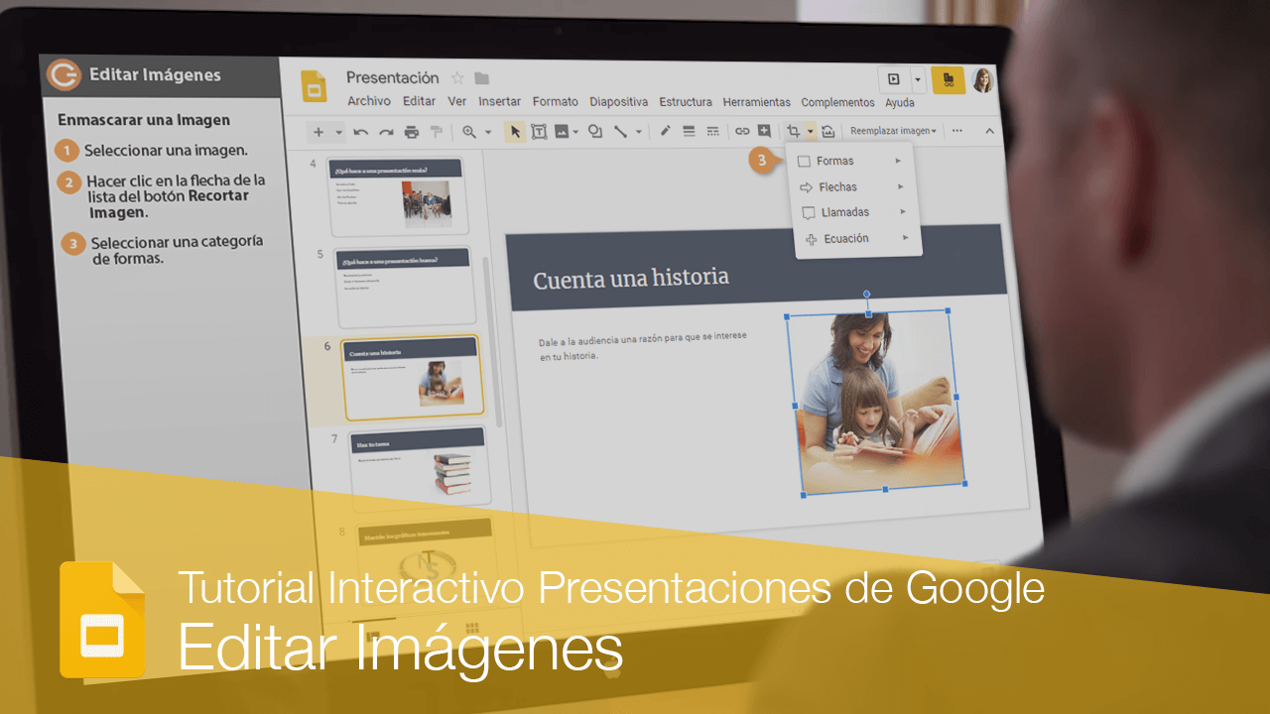Screen dimensions: 1270x714
Task: Open the Ayuda menu
Action: pyautogui.click(x=900, y=102)
